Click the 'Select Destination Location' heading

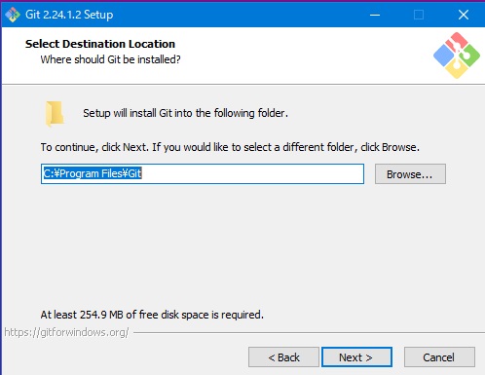pyautogui.click(x=100, y=44)
